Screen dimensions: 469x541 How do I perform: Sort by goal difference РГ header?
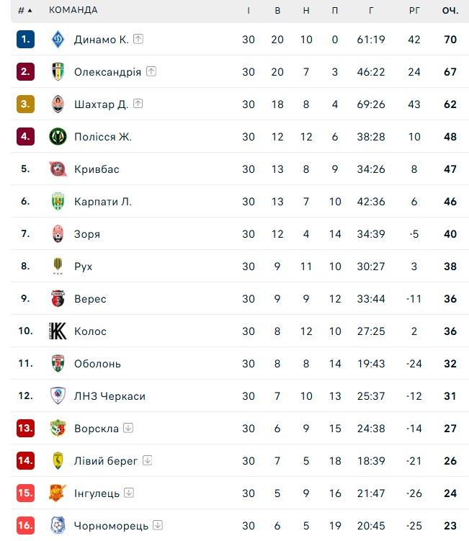click(414, 10)
